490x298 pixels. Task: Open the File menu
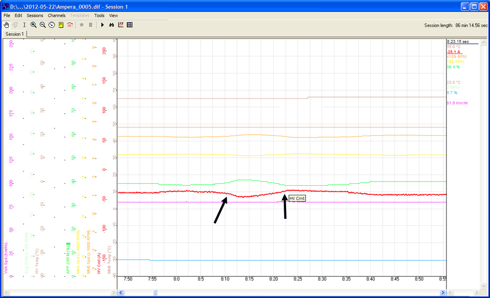(7, 15)
